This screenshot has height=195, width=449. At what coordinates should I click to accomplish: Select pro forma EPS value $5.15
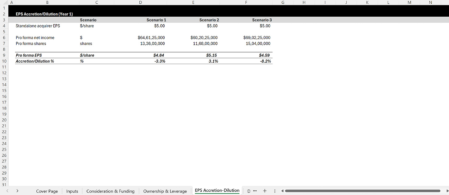pyautogui.click(x=212, y=55)
